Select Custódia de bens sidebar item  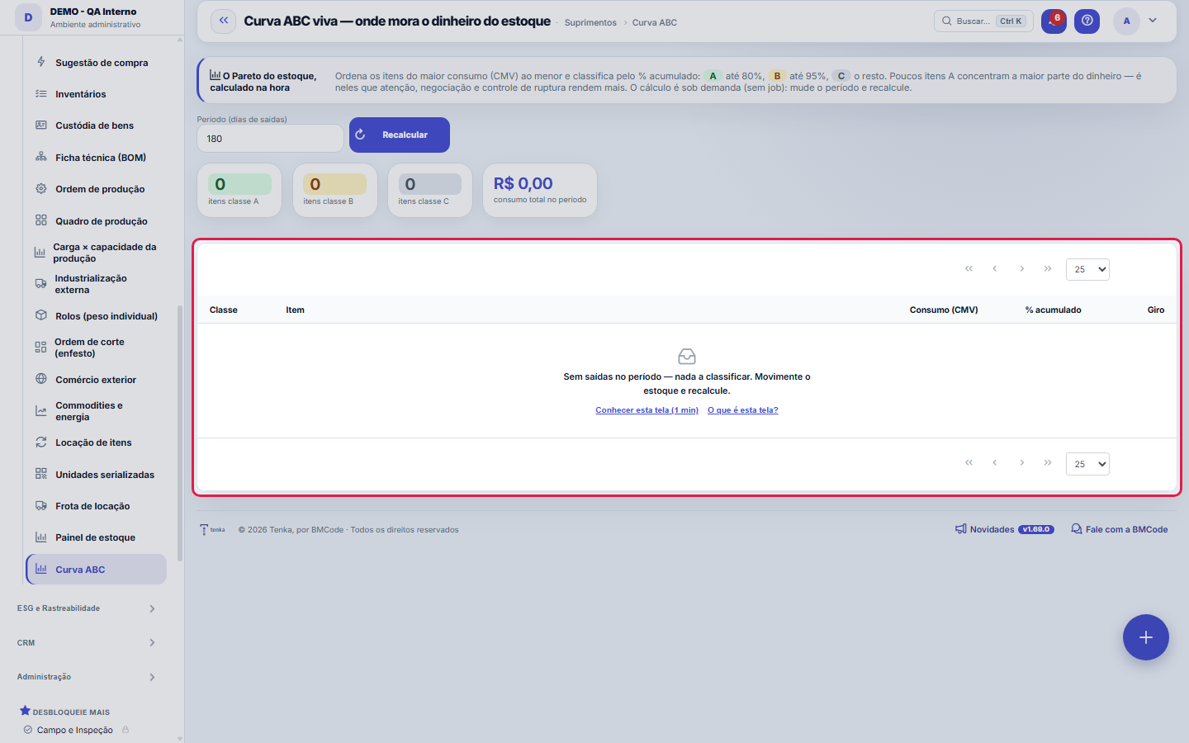click(x=96, y=125)
